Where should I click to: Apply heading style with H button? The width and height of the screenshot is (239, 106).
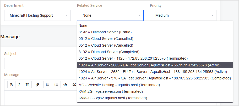[27, 85]
